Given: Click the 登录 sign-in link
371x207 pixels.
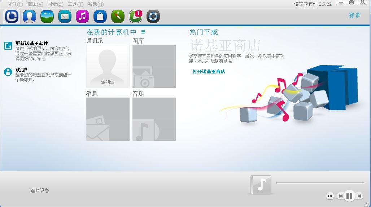Looking at the screenshot, I should pos(354,15).
